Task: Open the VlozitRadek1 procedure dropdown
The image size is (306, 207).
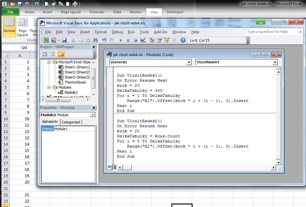Action: (x=275, y=62)
